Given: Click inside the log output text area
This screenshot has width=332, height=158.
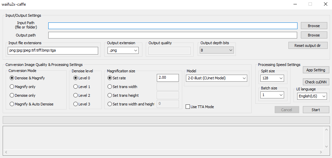Looking at the screenshot, I should 163,138.
